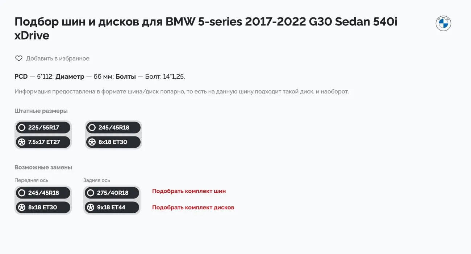This screenshot has width=471, height=254.
Task: Open Подобрать комплект шин link
Action: [189, 191]
